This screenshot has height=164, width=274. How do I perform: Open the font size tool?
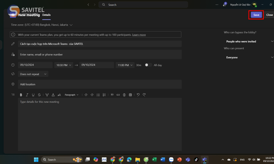coord(59,95)
